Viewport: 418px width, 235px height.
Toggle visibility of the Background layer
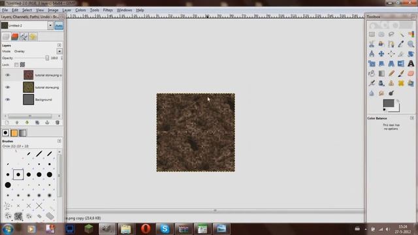click(x=7, y=100)
